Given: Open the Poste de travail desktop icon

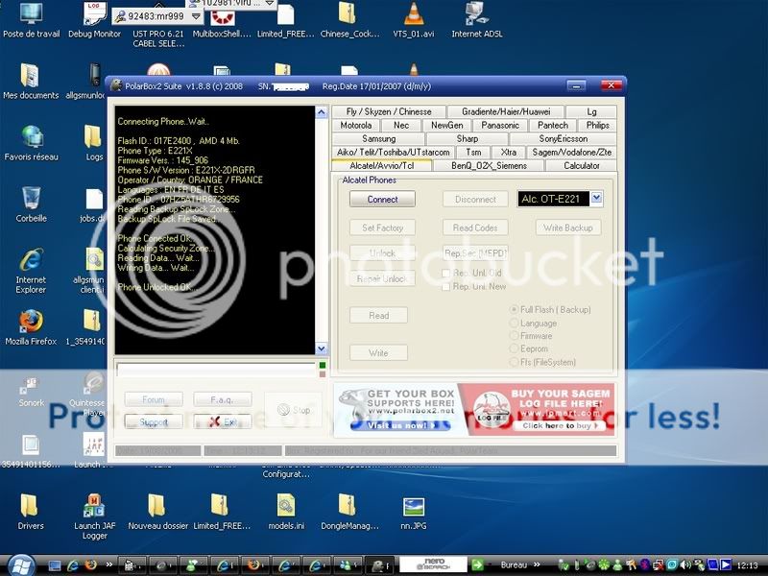Looking at the screenshot, I should click(x=31, y=19).
